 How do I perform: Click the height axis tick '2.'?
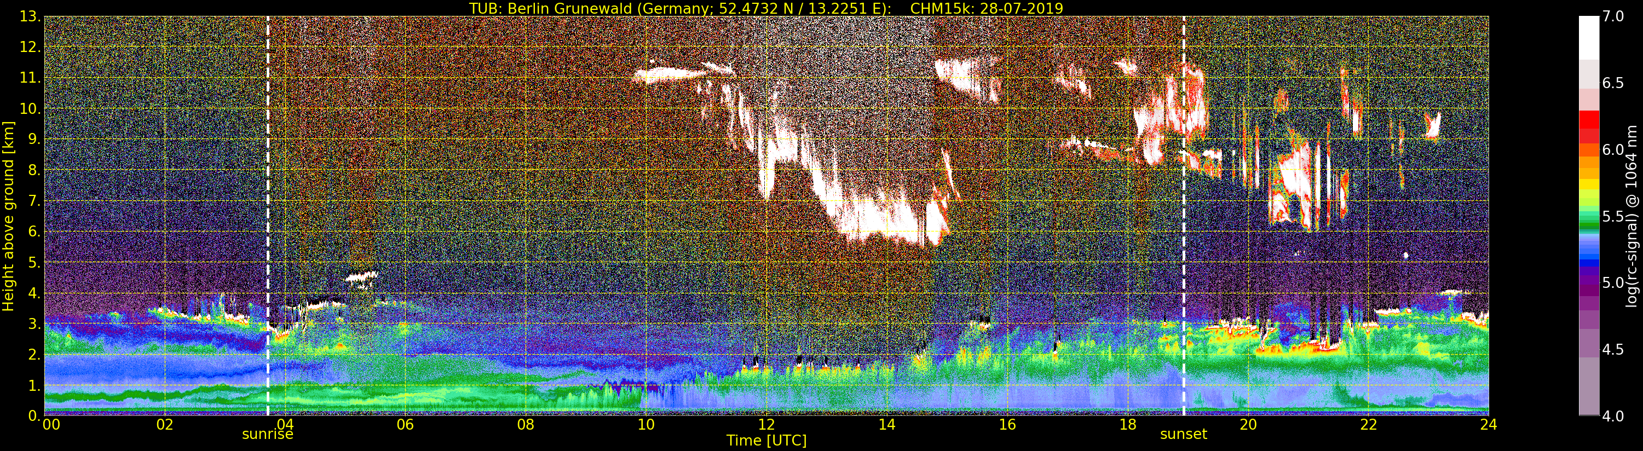click(34, 354)
